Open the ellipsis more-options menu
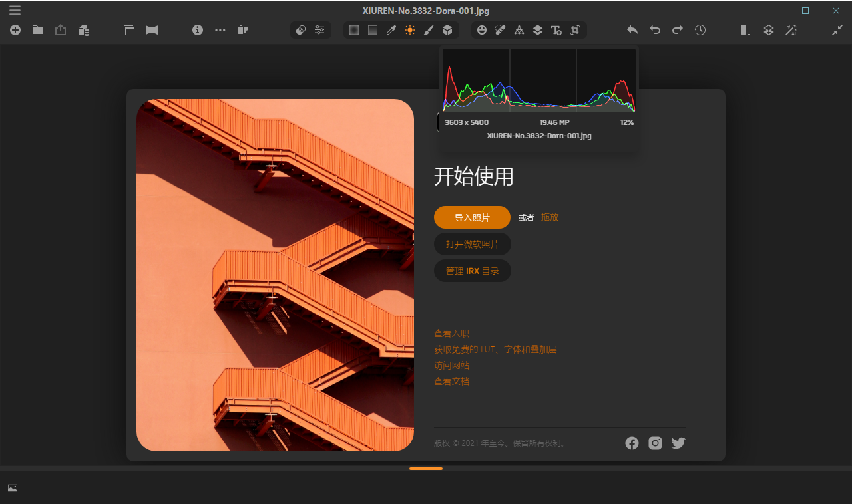This screenshot has height=504, width=852. click(220, 30)
